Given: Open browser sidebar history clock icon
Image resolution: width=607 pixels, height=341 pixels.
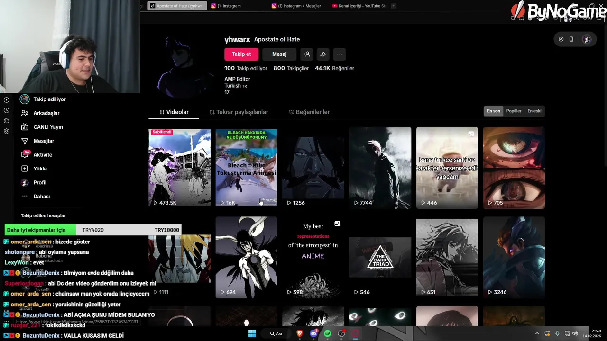Looking at the screenshot, I should coord(6,110).
